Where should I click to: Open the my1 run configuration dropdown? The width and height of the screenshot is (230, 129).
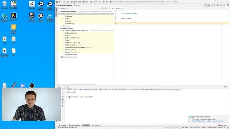click(x=208, y=5)
